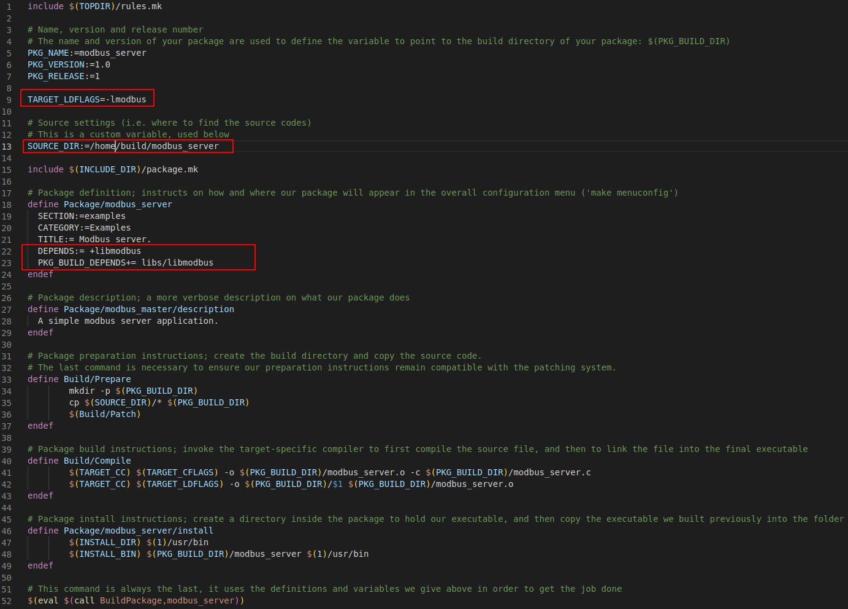848x609 pixels.
Task: Click '$(INSTALL_DIR) $(1)/usr/bin' line
Action: [x=139, y=542]
